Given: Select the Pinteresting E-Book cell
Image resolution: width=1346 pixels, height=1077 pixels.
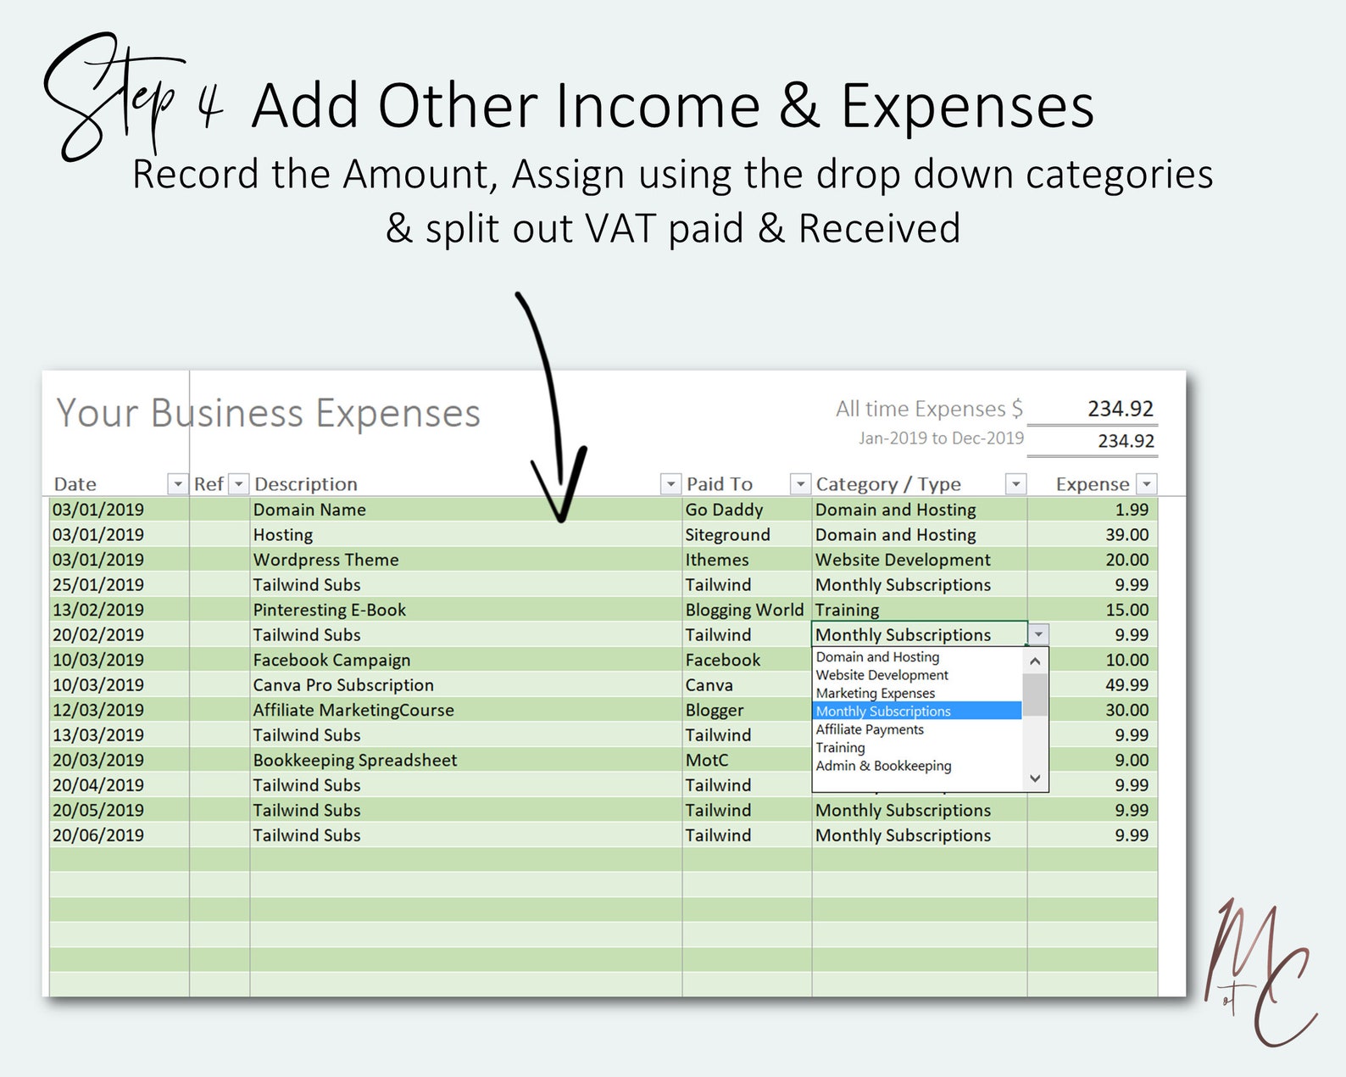Looking at the screenshot, I should point(466,610).
